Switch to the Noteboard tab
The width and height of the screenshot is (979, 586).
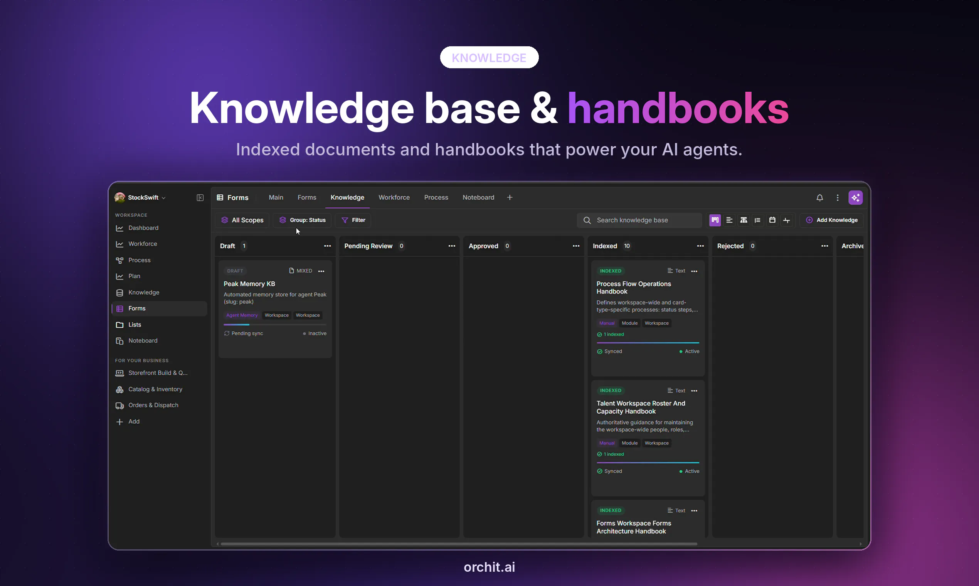pos(478,197)
